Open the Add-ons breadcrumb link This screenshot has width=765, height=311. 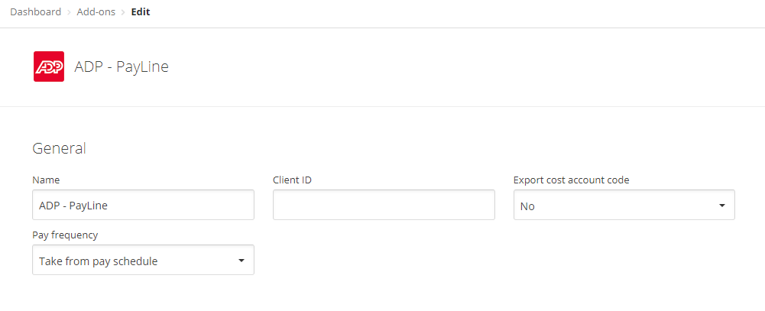click(x=96, y=11)
